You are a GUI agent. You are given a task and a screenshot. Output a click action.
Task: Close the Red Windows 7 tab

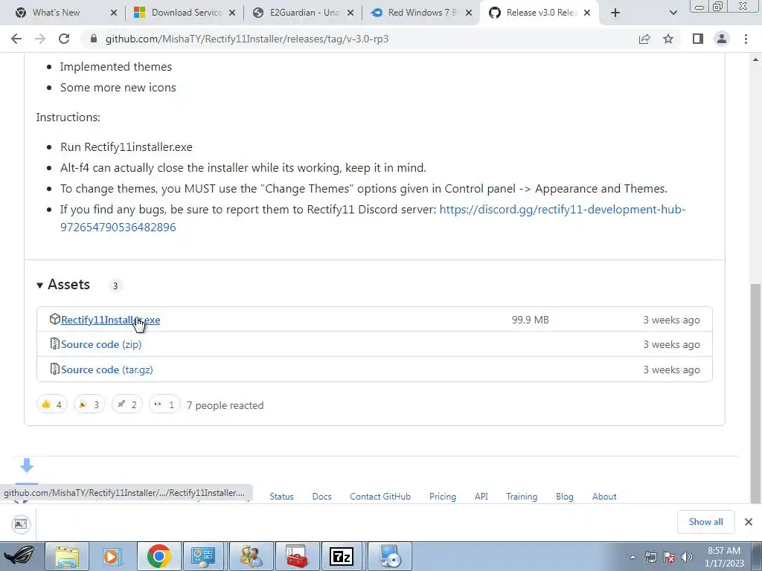click(x=469, y=13)
